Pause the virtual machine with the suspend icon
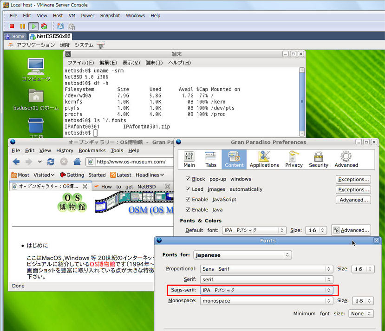385x331 pixels. pyautogui.click(x=23, y=26)
